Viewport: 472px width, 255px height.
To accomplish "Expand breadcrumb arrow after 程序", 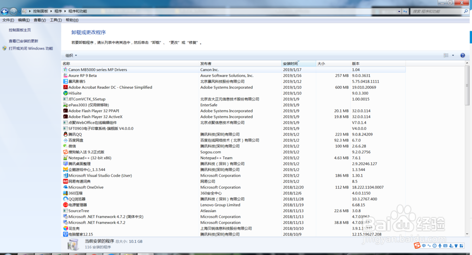I will point(65,11).
